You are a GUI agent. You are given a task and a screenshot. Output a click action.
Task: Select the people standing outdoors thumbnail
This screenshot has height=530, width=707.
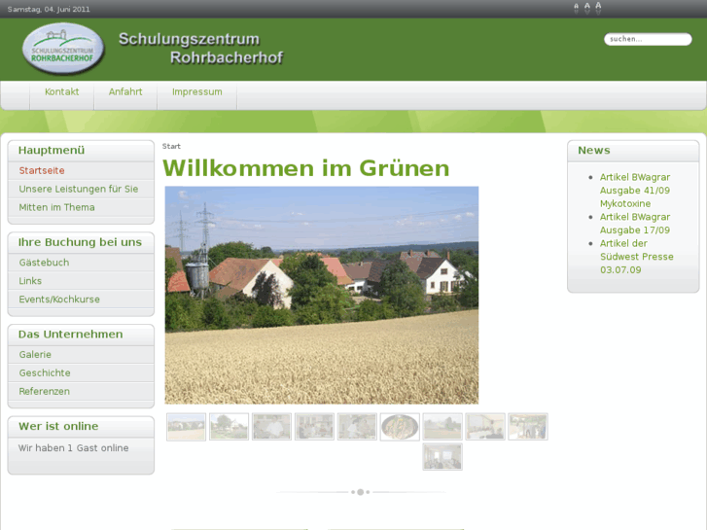[528, 427]
